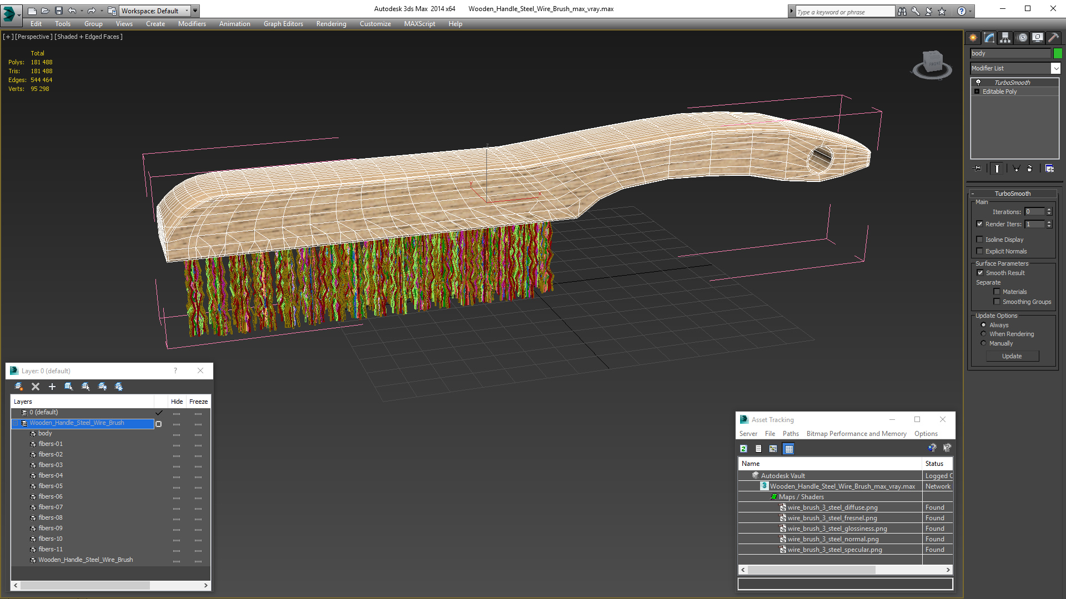Click the keyword search input field
This screenshot has width=1066, height=599.
tap(844, 12)
